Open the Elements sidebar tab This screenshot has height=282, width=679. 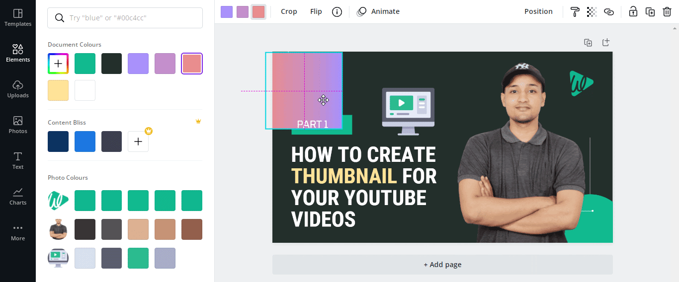pyautogui.click(x=18, y=53)
